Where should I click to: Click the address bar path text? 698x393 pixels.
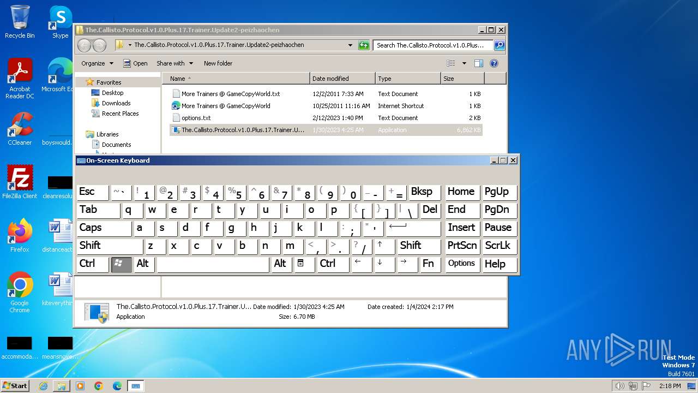[219, 45]
